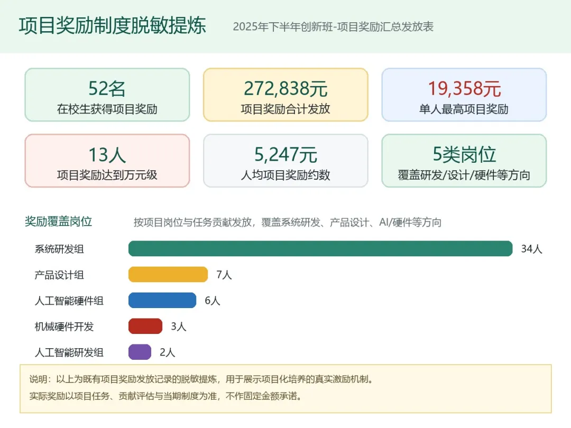This screenshot has height=428, width=571.
Task: Click the subtitle 2025年下半年创新班-项目奖励汇总发放表
Action: pos(333,26)
